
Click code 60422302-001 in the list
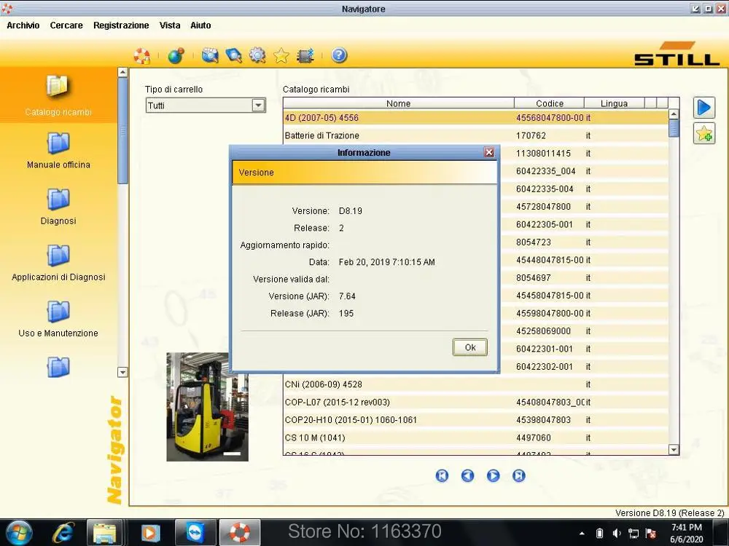point(544,367)
